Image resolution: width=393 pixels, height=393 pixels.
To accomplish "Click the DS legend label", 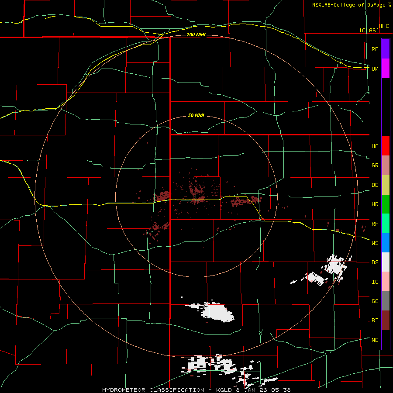I will (375, 262).
